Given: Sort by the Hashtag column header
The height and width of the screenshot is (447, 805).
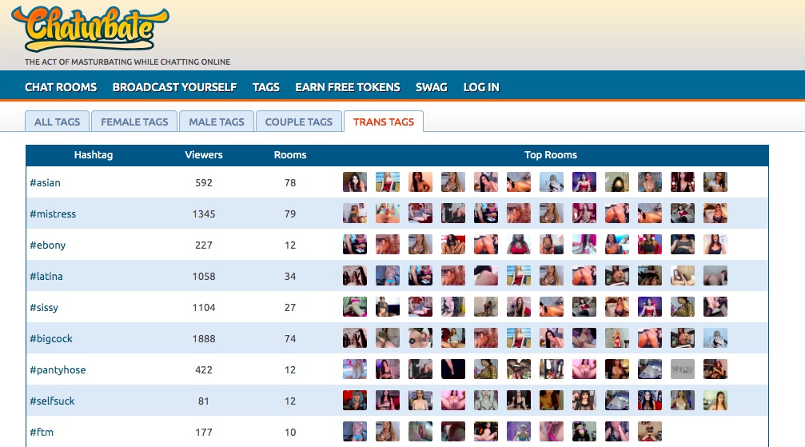Looking at the screenshot, I should [x=94, y=155].
